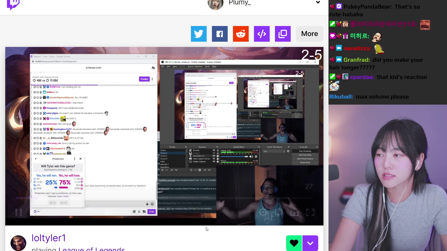This screenshot has height=251, width=447.
Task: Toggle visibility eye for the Image 5 source
Action: 214,153
